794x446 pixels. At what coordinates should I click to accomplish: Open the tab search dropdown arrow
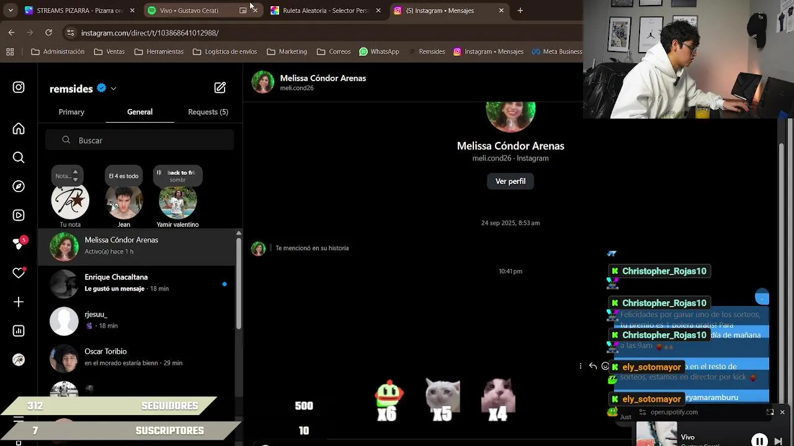tap(11, 11)
